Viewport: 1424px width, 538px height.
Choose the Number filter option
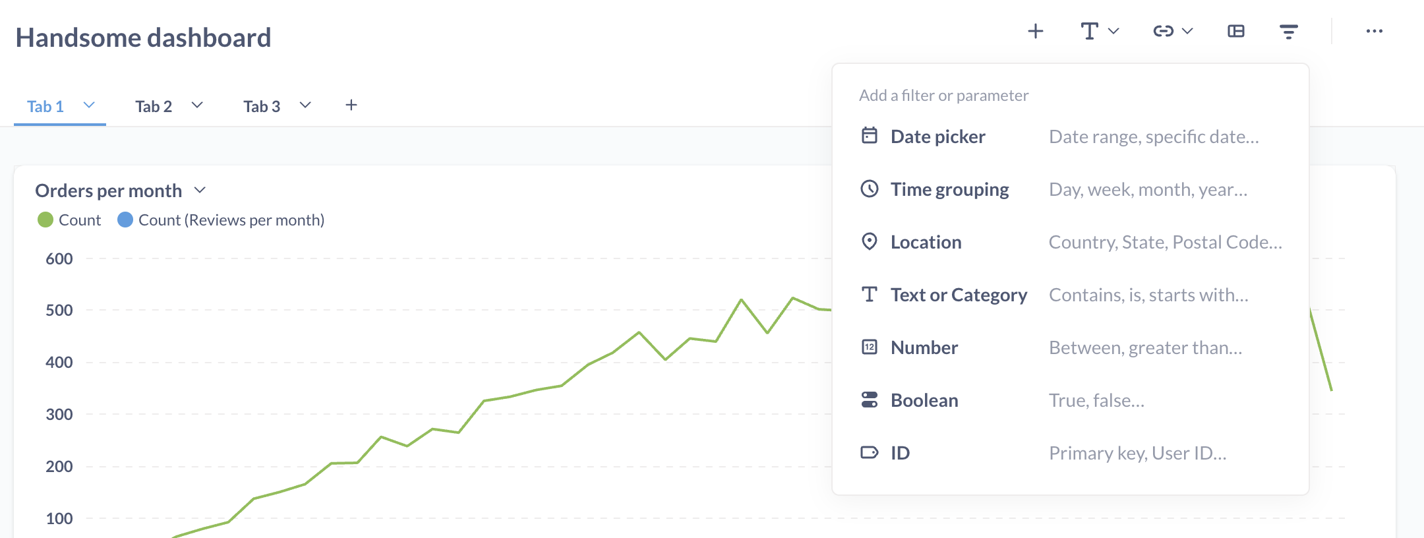tap(924, 347)
